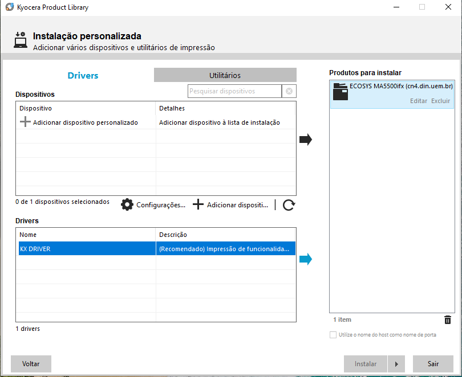Select the ECOSYS MA5500ifx printer icon
The height and width of the screenshot is (377, 462).
pyautogui.click(x=340, y=92)
